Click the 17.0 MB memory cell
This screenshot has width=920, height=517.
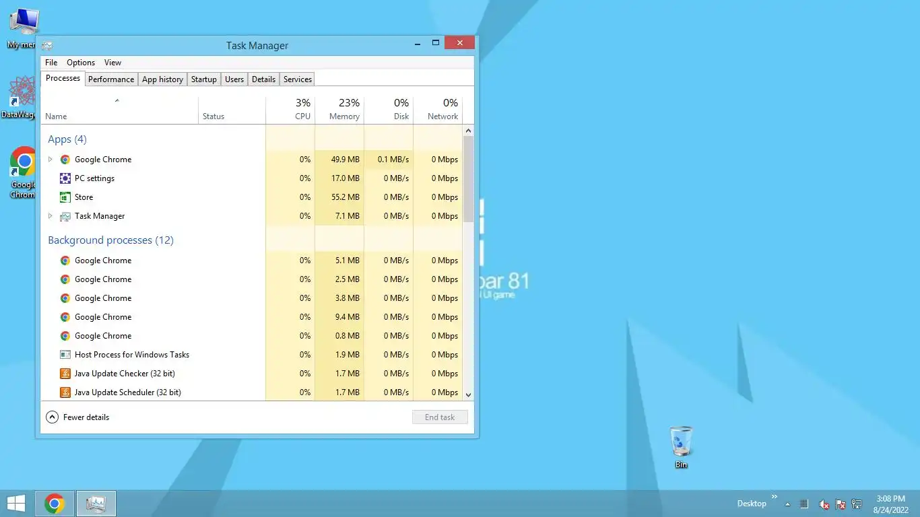tap(339, 178)
